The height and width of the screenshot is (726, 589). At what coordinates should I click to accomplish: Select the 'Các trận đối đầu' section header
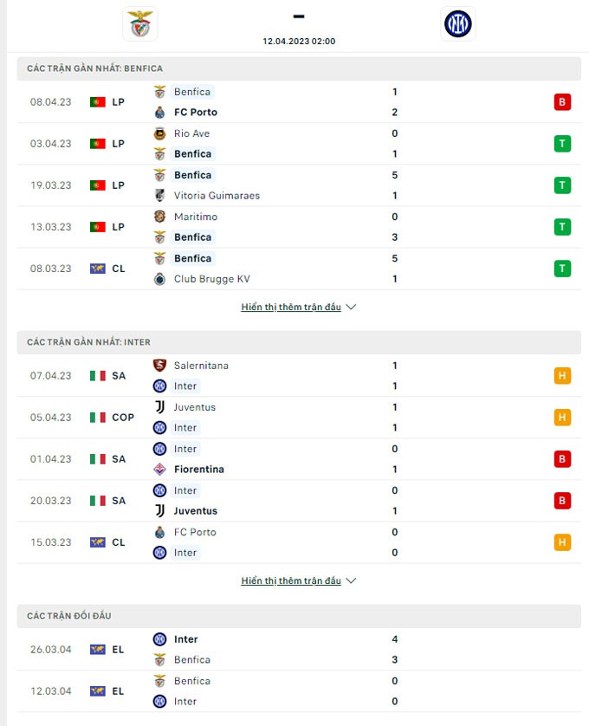pos(69,616)
